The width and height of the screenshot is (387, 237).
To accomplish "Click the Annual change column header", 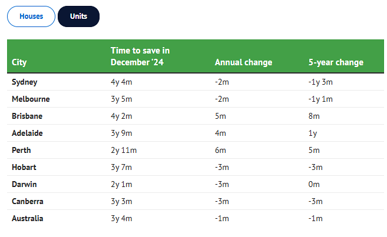I will pos(243,62).
